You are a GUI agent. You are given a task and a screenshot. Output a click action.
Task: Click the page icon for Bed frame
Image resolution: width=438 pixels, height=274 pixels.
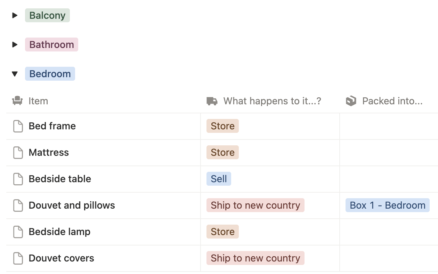tap(18, 126)
